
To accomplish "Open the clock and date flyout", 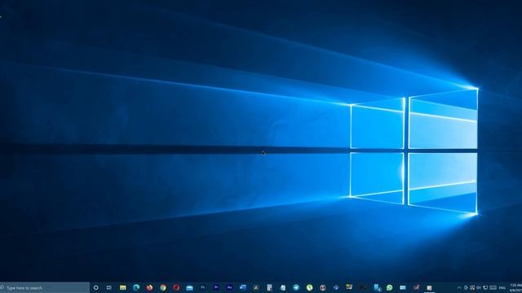I will pos(515,287).
